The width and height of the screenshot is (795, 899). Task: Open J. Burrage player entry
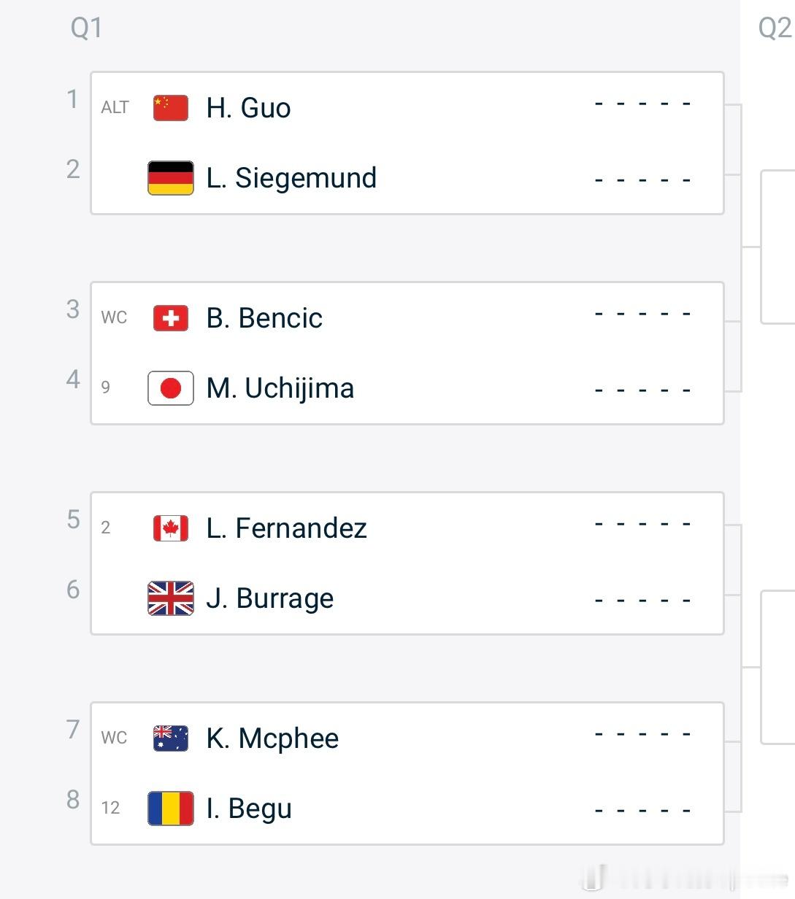[x=270, y=598]
